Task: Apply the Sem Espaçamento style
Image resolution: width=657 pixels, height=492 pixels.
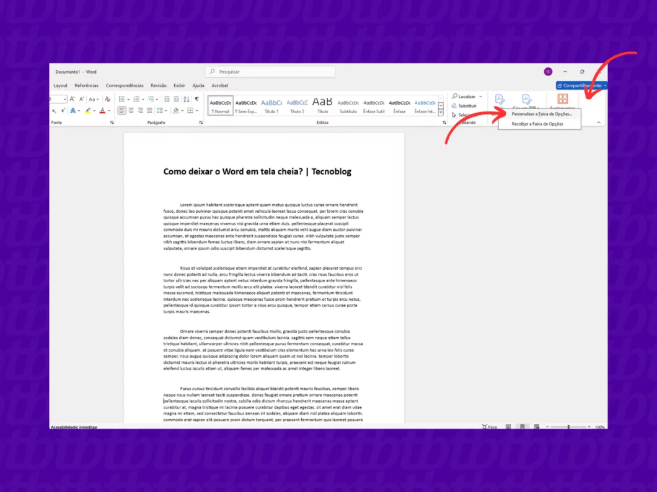Action: (246, 106)
